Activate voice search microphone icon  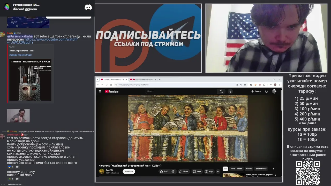point(230,91)
